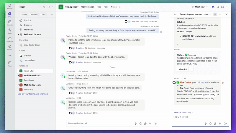
Task: Search within the Team Chat channel
Action: click(x=218, y=7)
